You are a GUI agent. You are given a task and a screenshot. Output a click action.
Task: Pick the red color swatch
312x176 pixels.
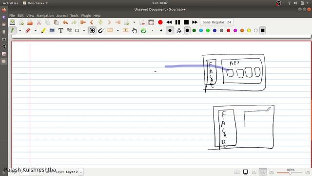click(x=229, y=30)
